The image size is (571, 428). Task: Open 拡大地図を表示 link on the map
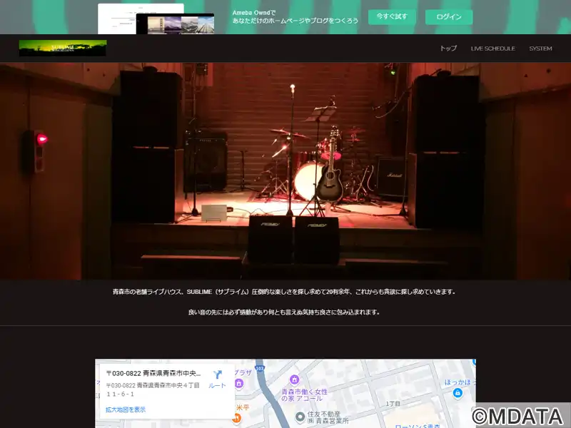point(126,409)
